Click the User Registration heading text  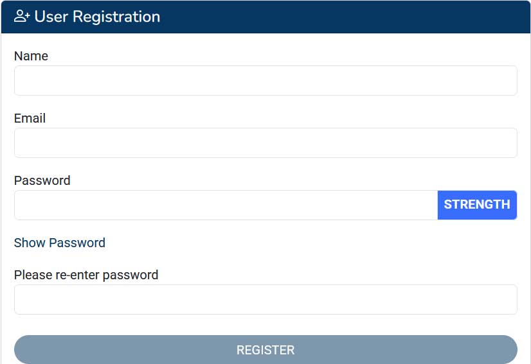click(x=97, y=17)
